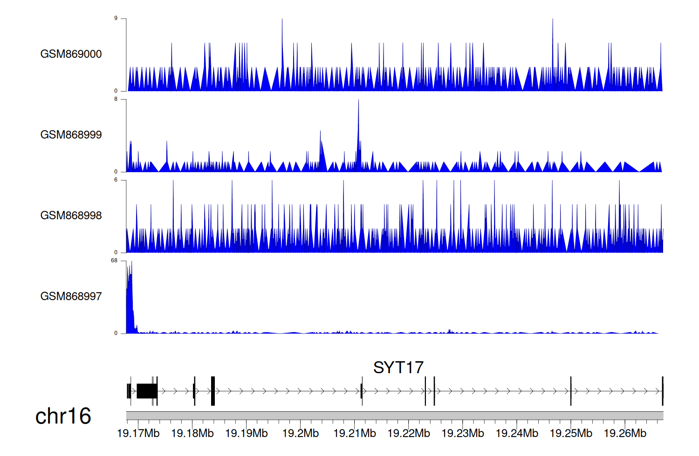Click the 19.26Mb axis label
Screen dimensions: 699x456
pos(625,433)
